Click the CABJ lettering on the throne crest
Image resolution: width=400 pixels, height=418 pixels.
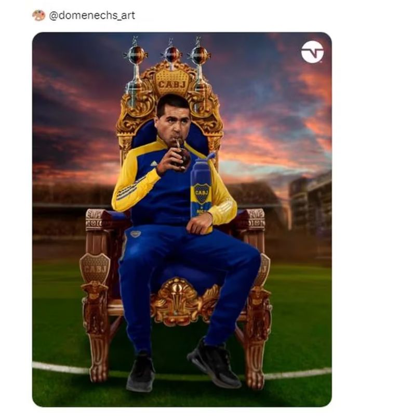pos(171,84)
